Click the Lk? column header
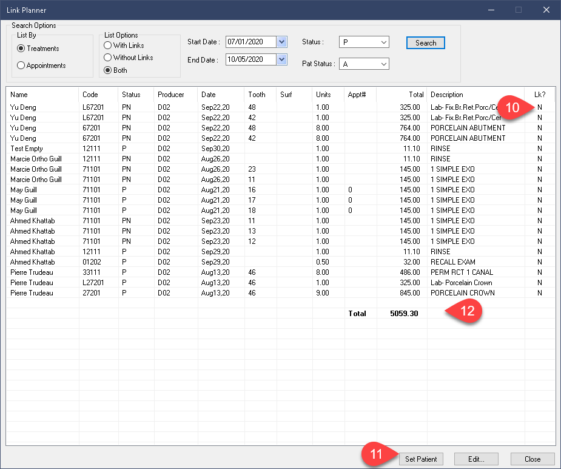 click(x=540, y=95)
